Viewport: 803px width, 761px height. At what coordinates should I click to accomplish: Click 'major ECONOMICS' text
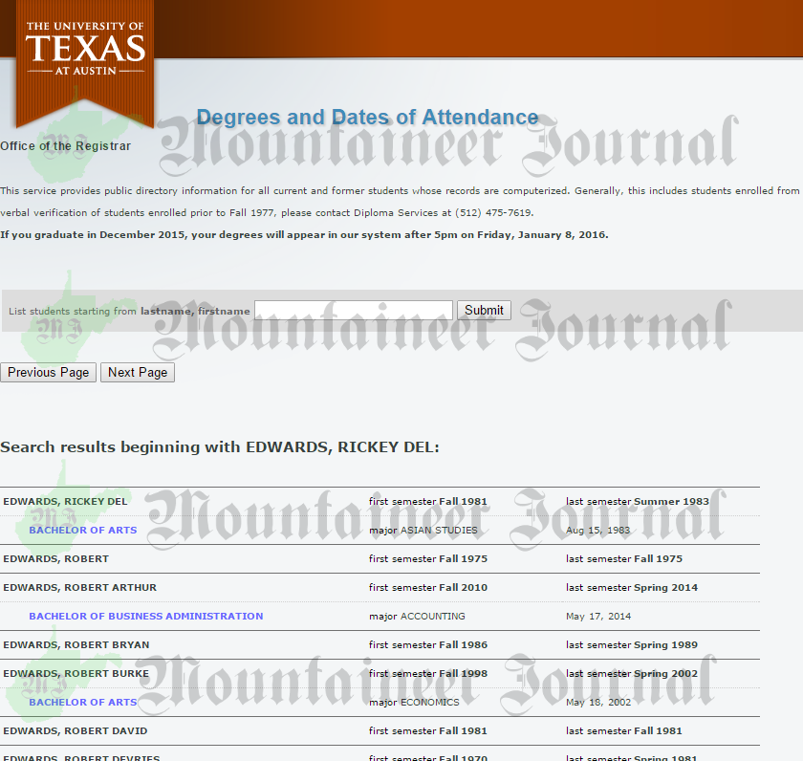[x=414, y=702]
